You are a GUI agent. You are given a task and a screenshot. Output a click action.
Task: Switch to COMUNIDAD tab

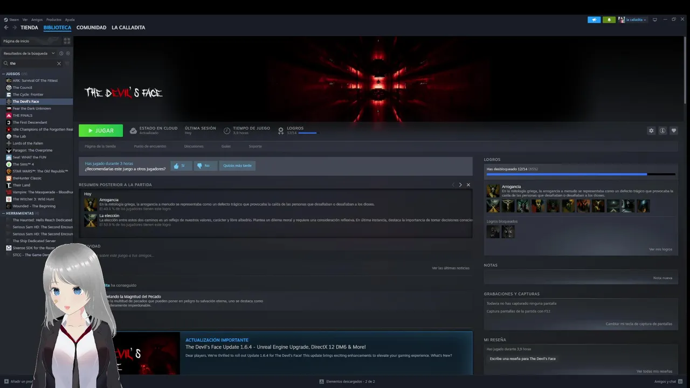91,27
